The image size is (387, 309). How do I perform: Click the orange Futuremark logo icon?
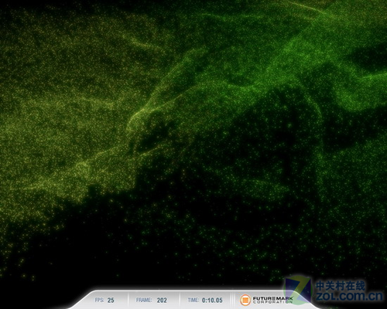coord(245,300)
